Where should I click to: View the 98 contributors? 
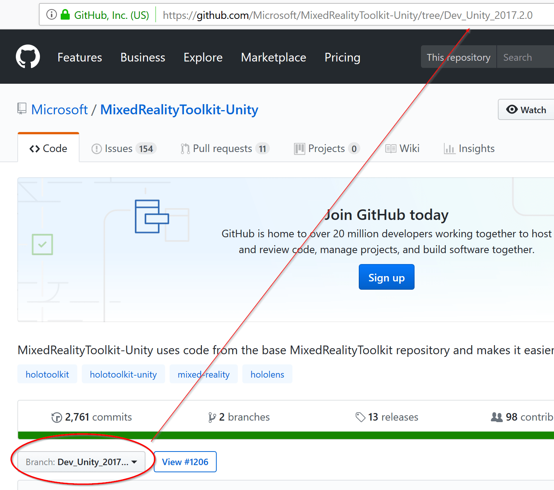(x=522, y=417)
